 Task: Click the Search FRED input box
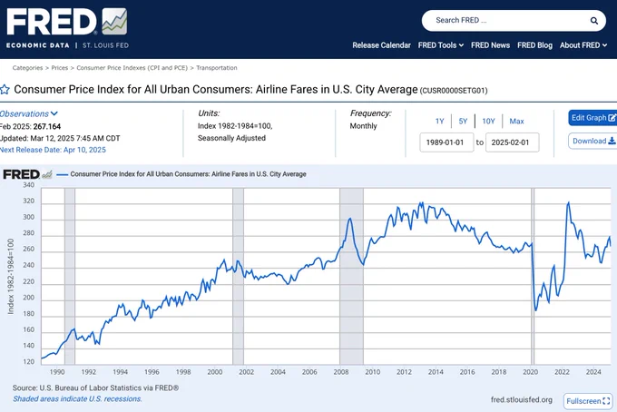[507, 21]
